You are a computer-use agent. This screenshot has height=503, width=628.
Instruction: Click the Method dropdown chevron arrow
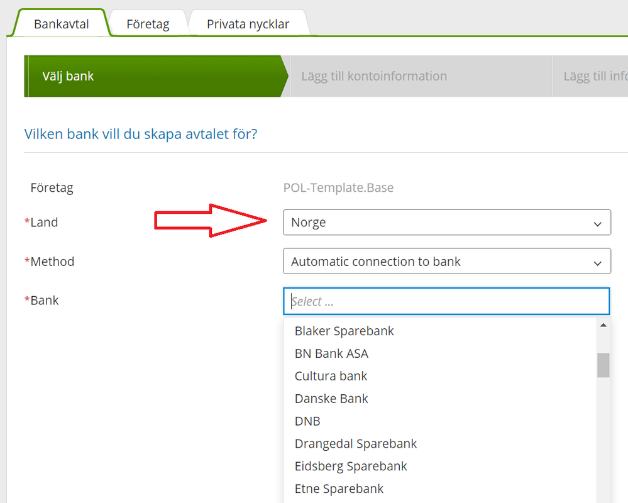597,263
